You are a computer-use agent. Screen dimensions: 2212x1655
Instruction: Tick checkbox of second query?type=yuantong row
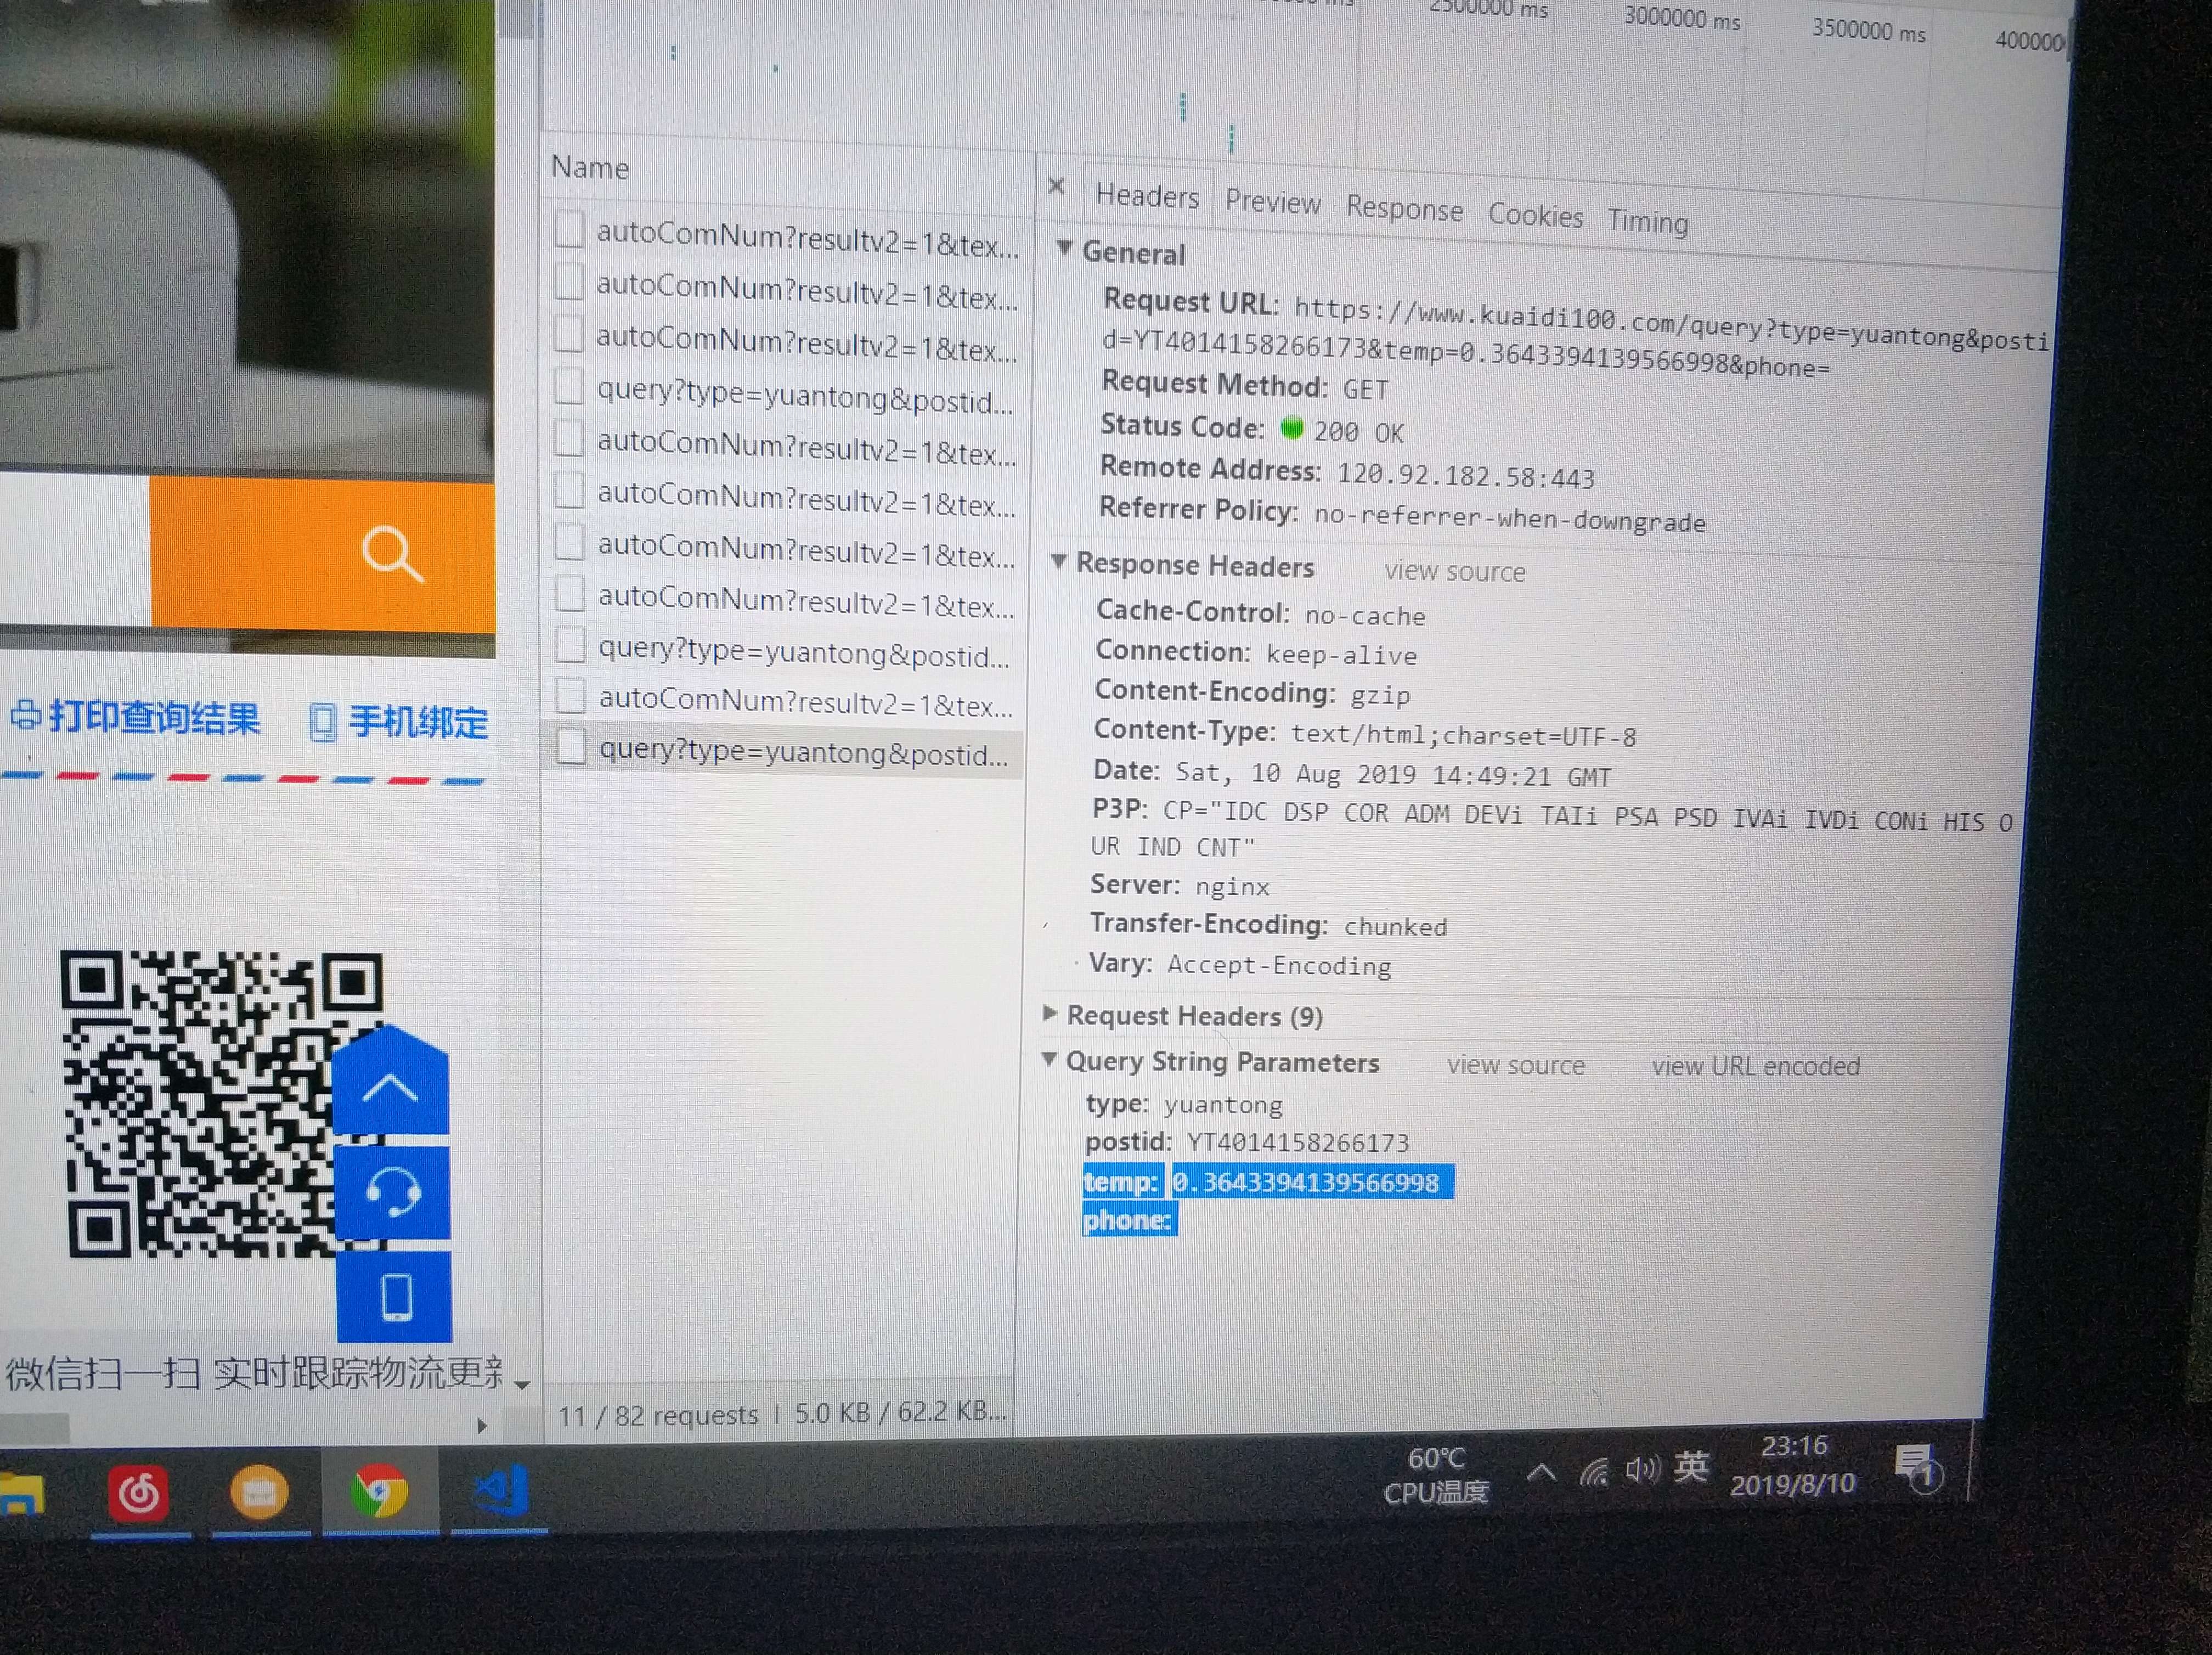[x=570, y=645]
